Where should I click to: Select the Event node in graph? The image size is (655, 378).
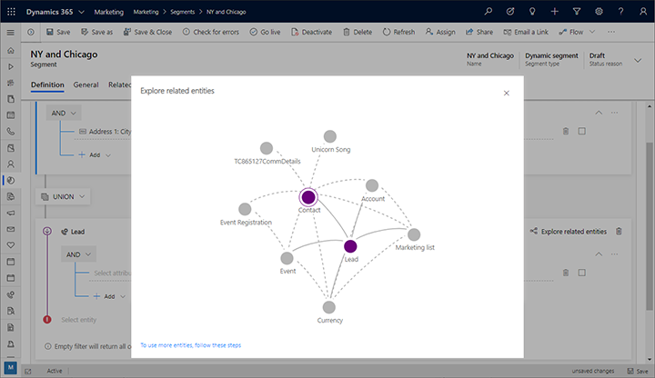tap(287, 258)
